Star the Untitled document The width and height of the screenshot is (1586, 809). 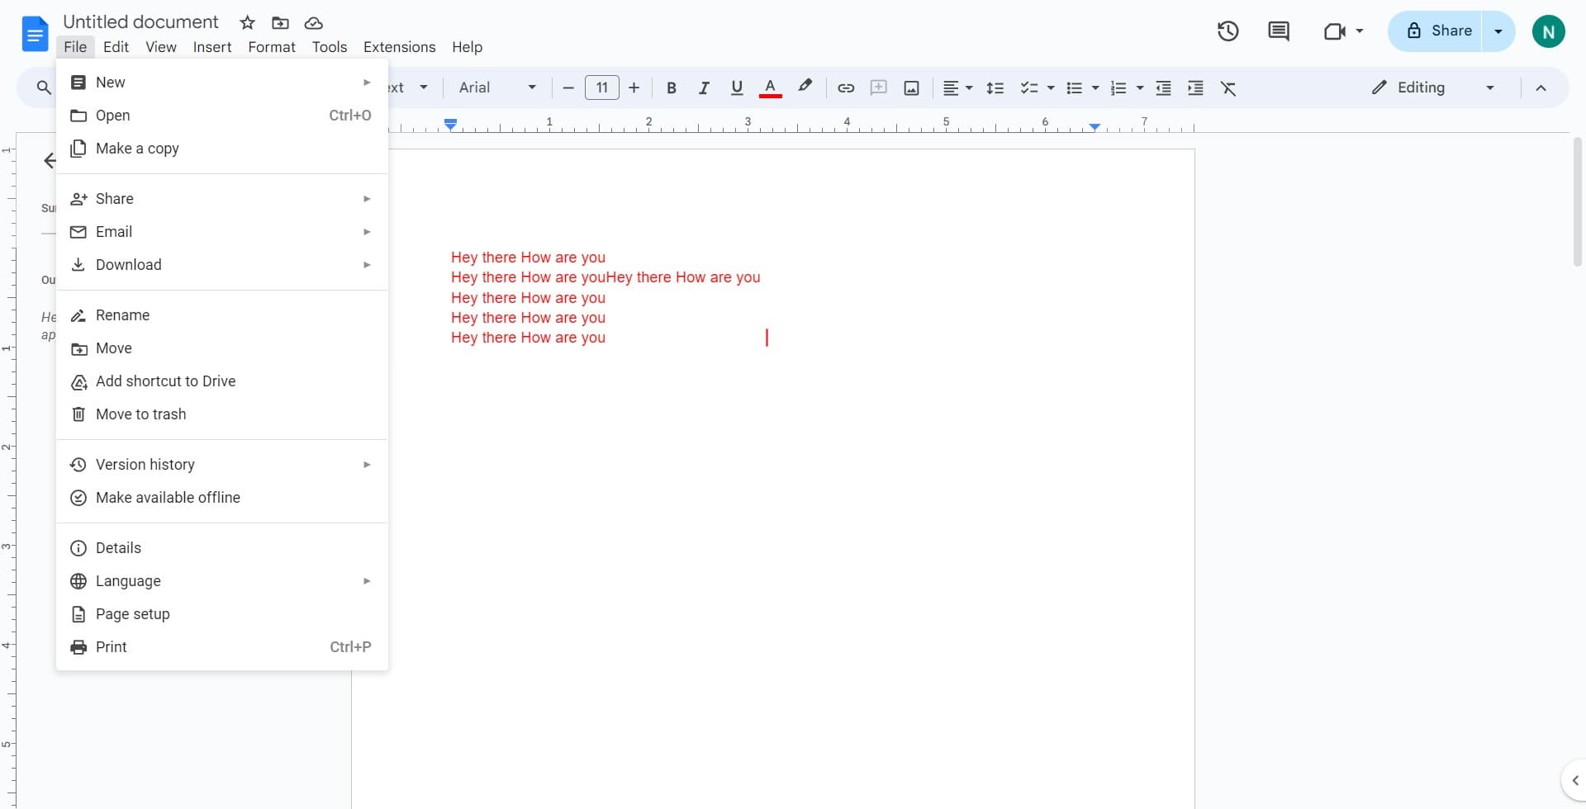pyautogui.click(x=247, y=22)
